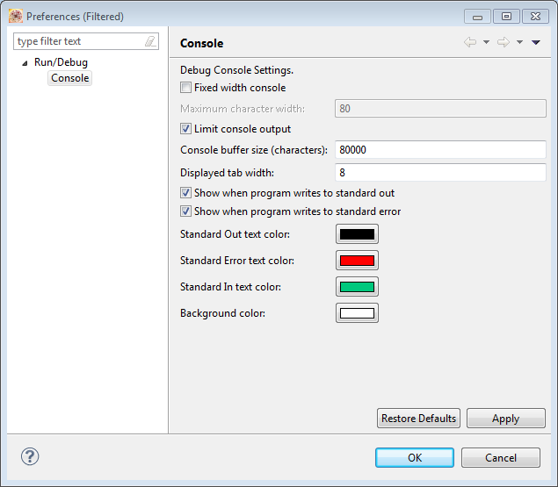The height and width of the screenshot is (487, 558).
Task: Open the Standard In green color swatch
Action: tap(357, 287)
